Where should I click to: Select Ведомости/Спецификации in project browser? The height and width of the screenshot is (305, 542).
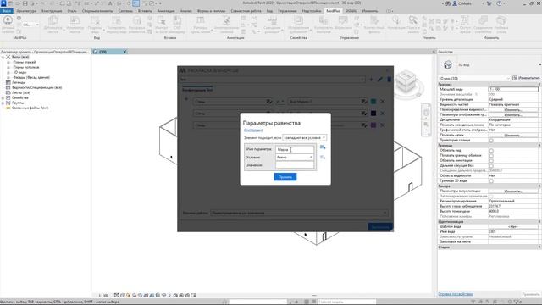click(36, 88)
